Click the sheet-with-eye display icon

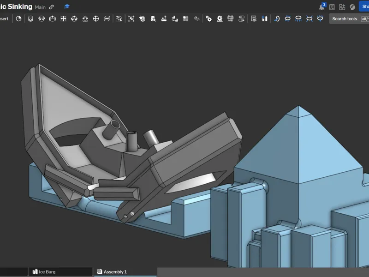[254, 18]
